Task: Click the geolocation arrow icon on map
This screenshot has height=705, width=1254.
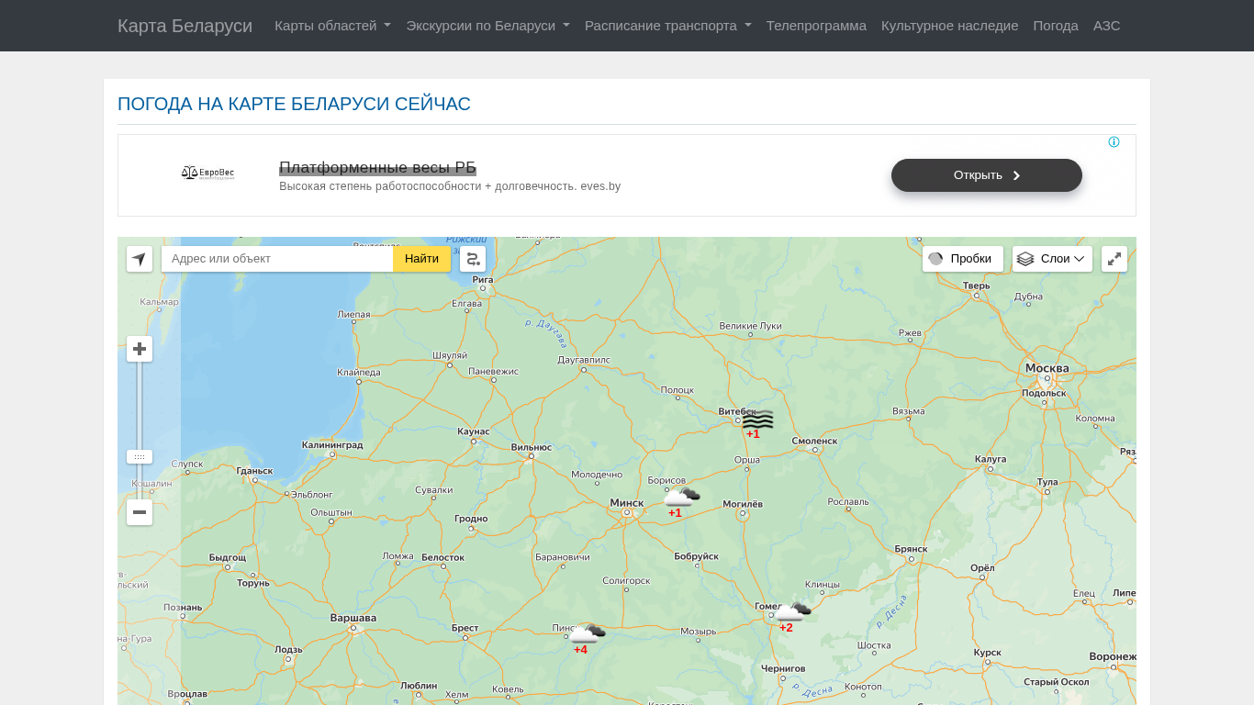Action: pyautogui.click(x=140, y=259)
